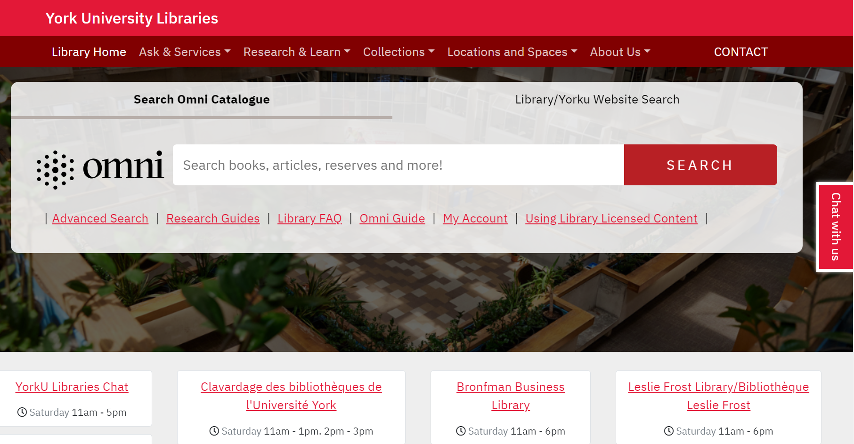Click Bronfman "Saturday 11am - 6pm" hours

(517, 431)
